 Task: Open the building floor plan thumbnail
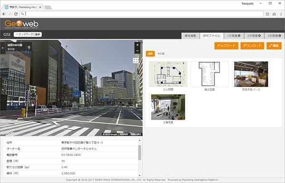[168, 74]
